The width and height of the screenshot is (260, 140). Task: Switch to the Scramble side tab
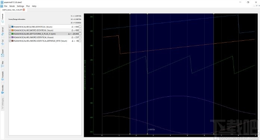3,90
